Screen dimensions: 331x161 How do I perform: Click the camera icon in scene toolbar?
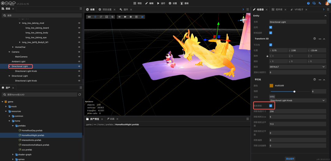[125, 17]
